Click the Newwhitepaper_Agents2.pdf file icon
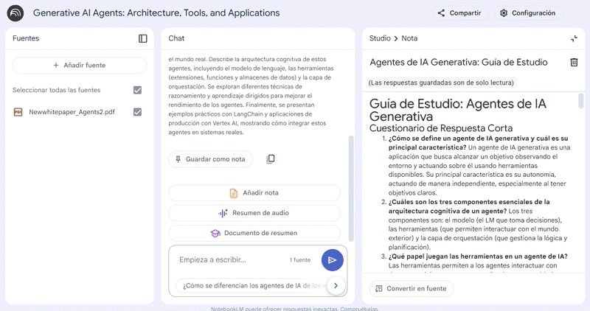This screenshot has width=590, height=311. coord(18,112)
